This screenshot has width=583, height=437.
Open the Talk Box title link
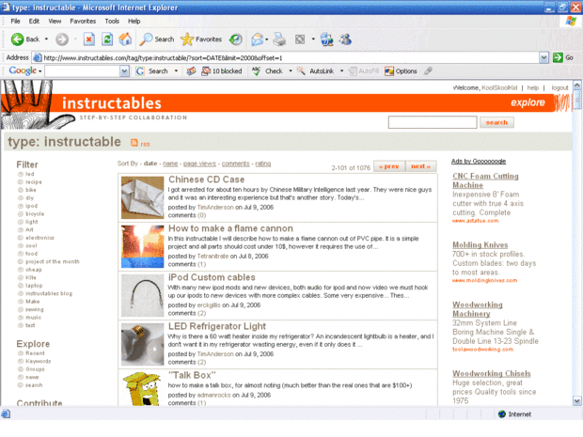[x=192, y=375]
